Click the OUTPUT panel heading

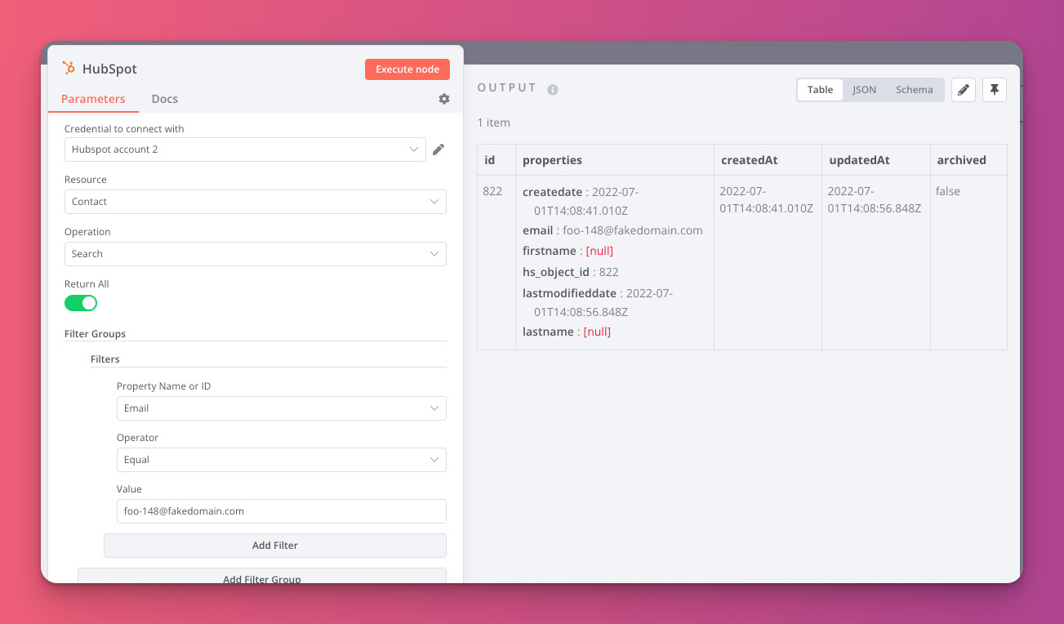tap(507, 88)
